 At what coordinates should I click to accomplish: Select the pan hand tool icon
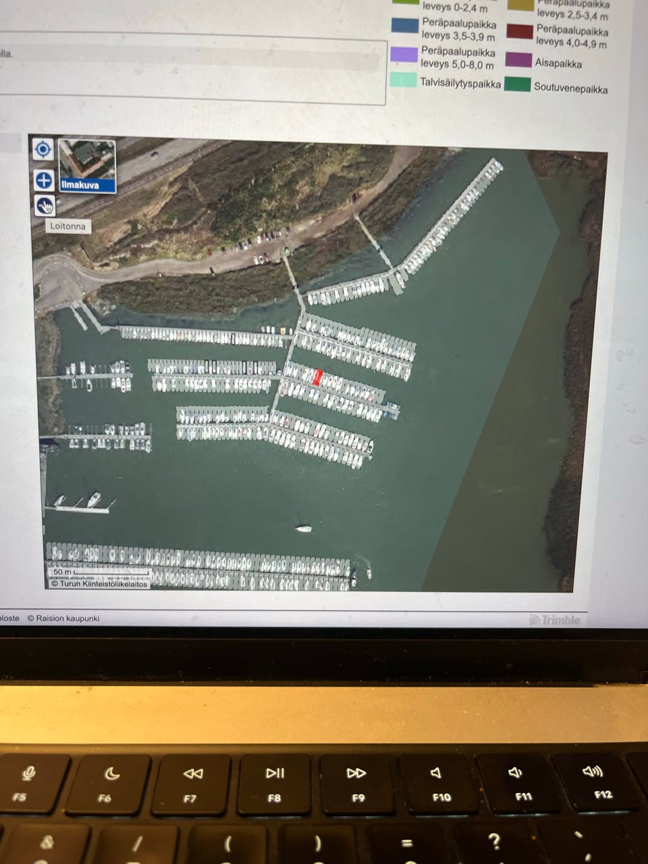point(45,206)
